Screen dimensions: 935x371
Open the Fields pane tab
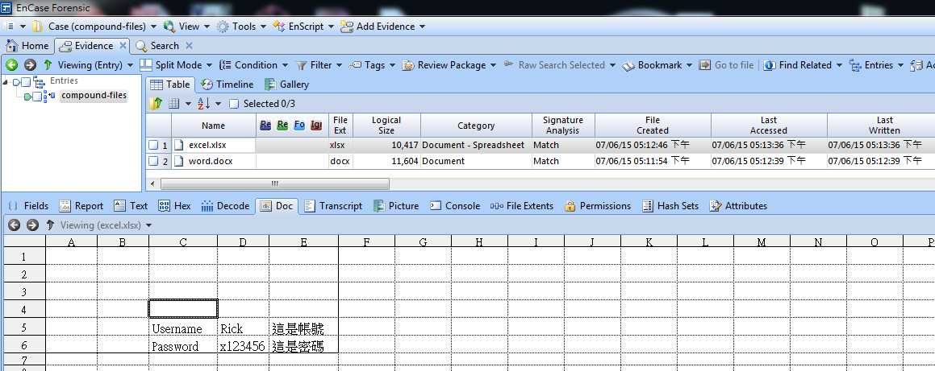29,206
